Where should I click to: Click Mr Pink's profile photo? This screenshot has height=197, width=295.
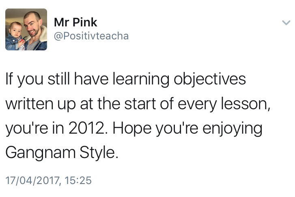pyautogui.click(x=26, y=29)
